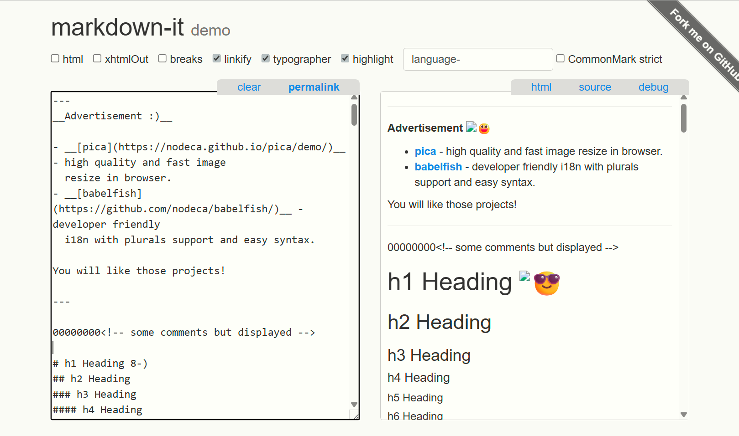
Task: Click the editor scrollbar thumb
Action: click(354, 115)
